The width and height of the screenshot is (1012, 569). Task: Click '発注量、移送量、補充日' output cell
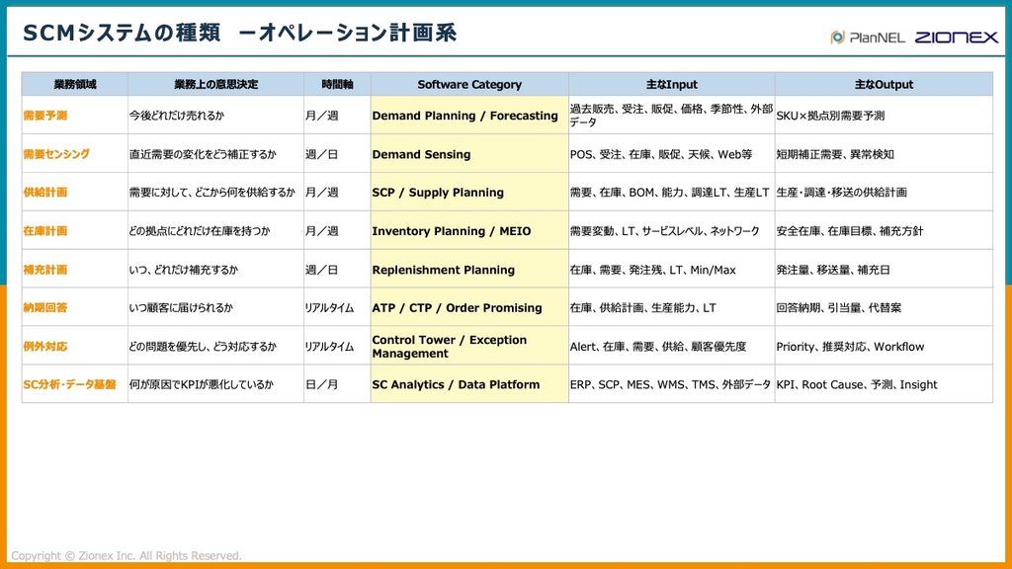884,270
